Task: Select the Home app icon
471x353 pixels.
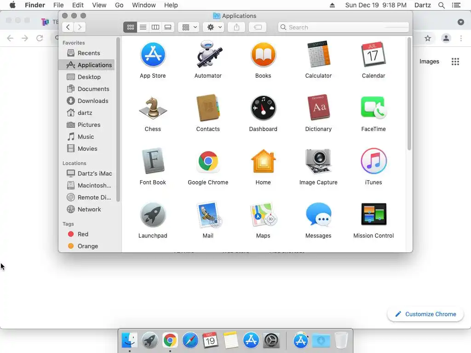Action: [x=263, y=161]
